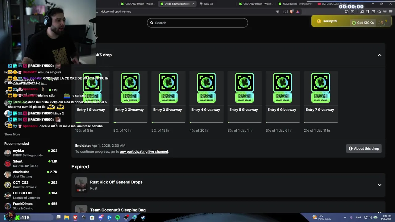This screenshot has height=222, width=395.
Task: Expand Rust Kick Off General Drops
Action: pyautogui.click(x=380, y=185)
